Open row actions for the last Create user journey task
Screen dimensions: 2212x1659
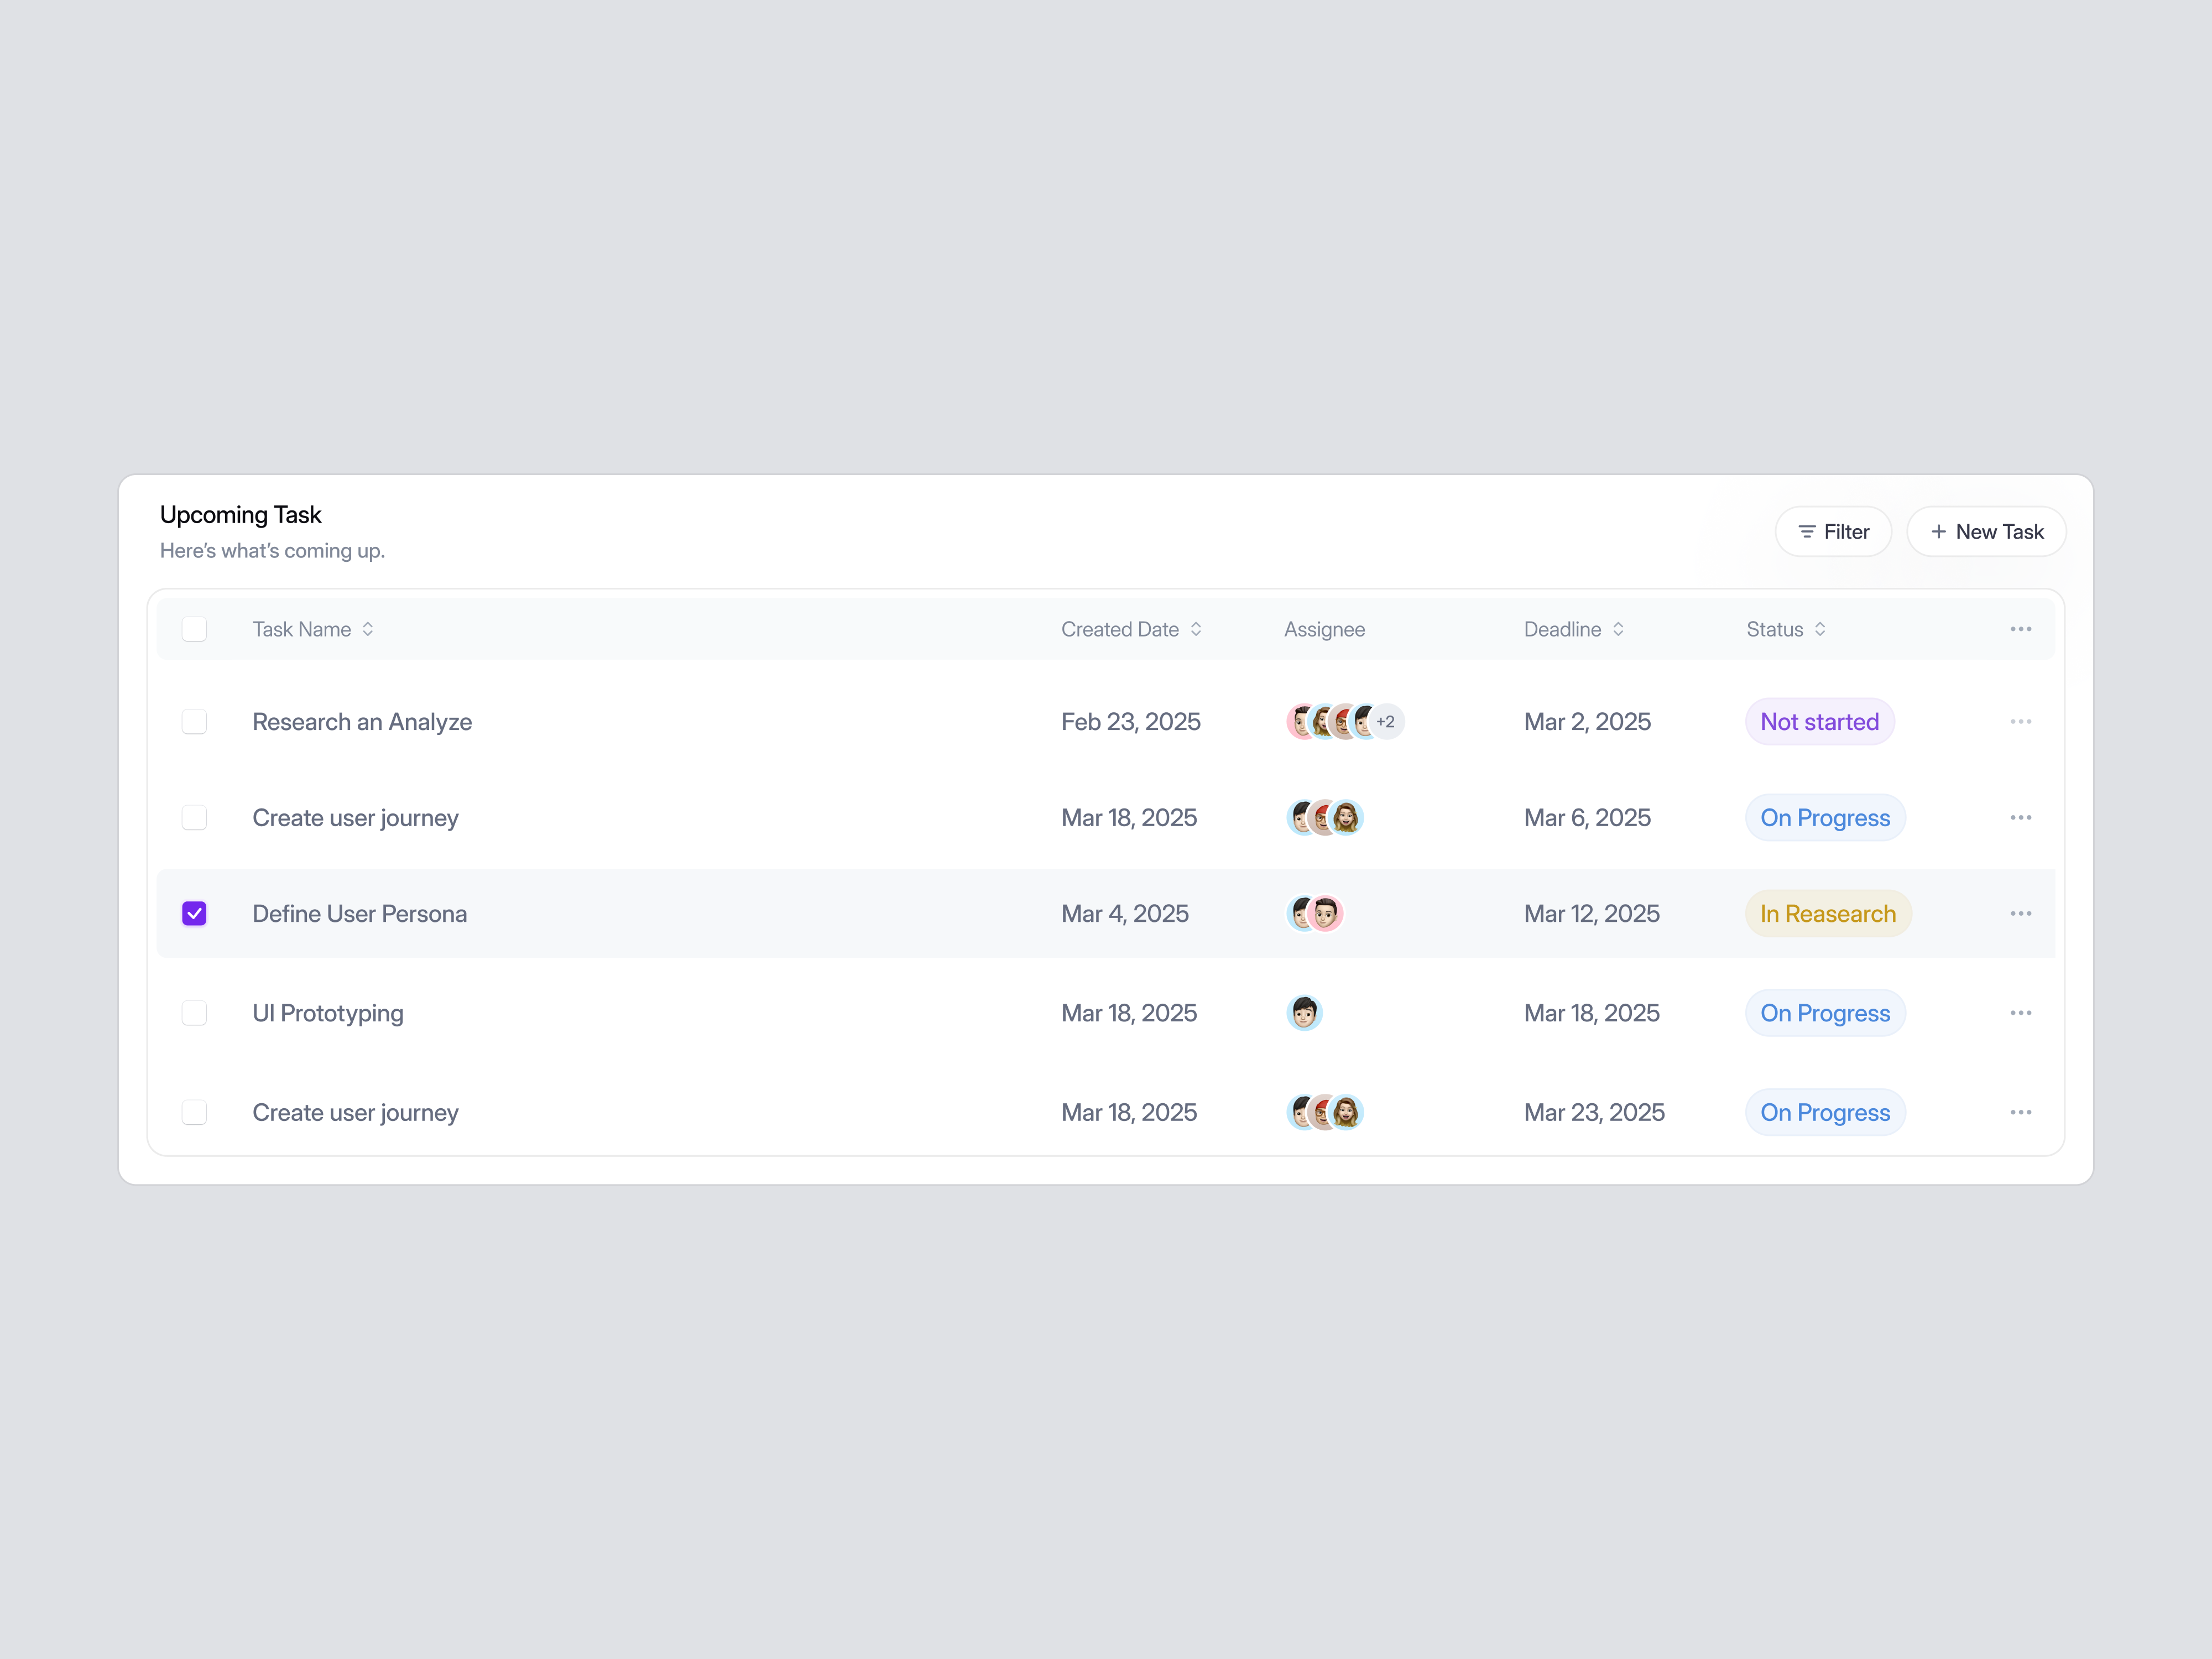[x=2021, y=1112]
